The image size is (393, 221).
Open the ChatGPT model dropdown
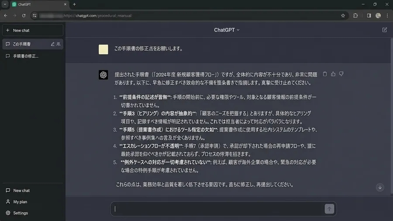tap(227, 30)
